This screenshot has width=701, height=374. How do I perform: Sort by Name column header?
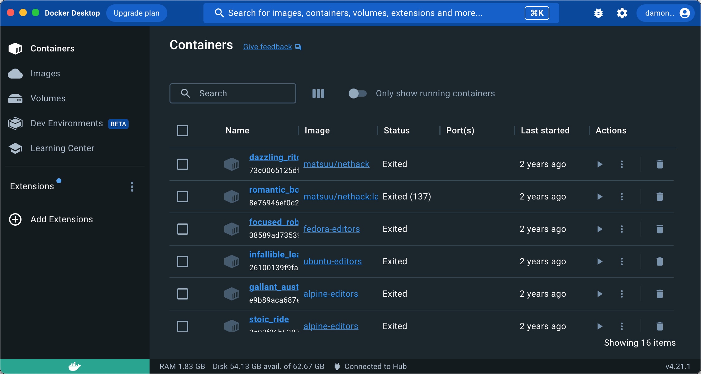click(x=237, y=131)
